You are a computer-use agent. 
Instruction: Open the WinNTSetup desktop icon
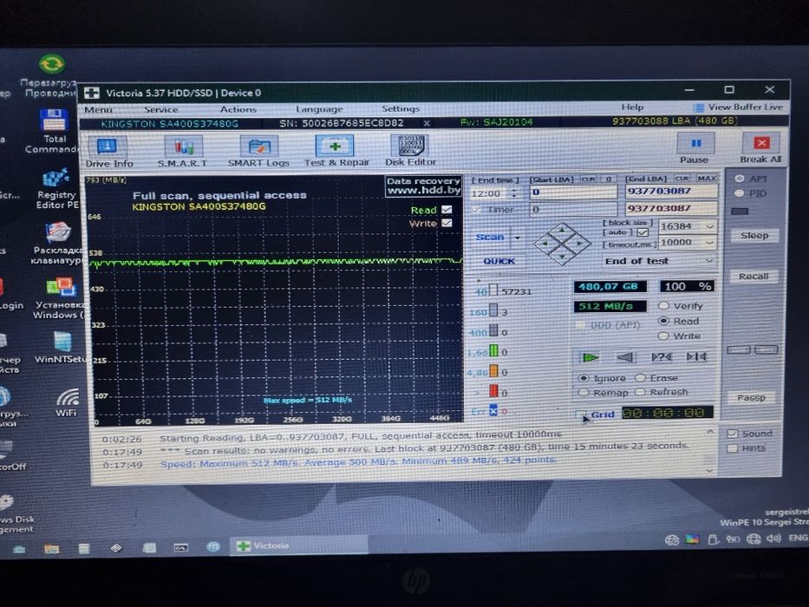click(61, 348)
